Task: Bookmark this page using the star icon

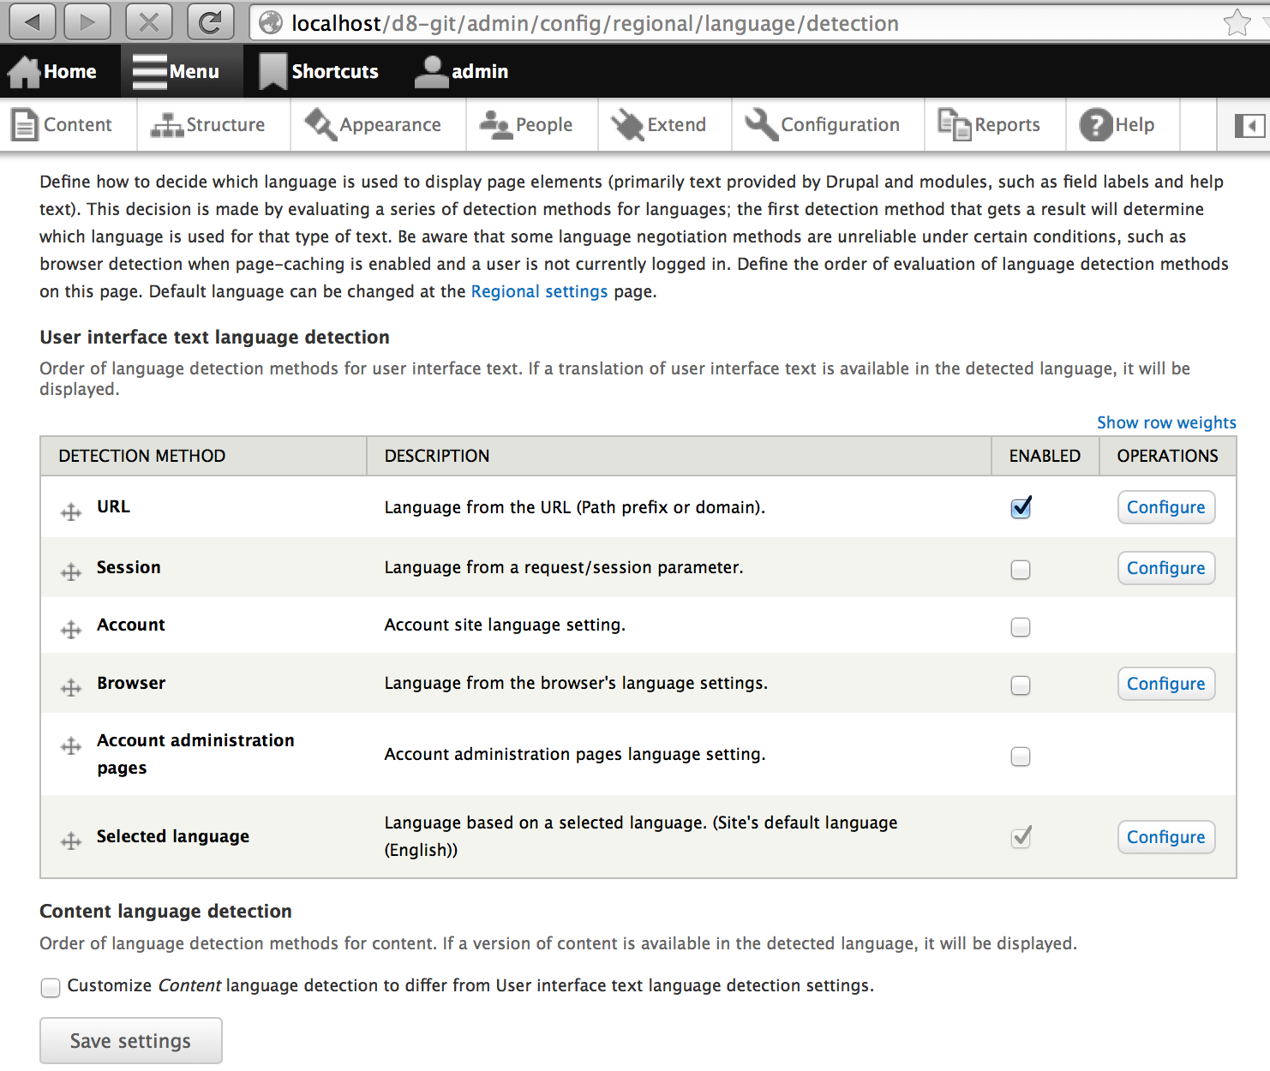Action: (1237, 23)
